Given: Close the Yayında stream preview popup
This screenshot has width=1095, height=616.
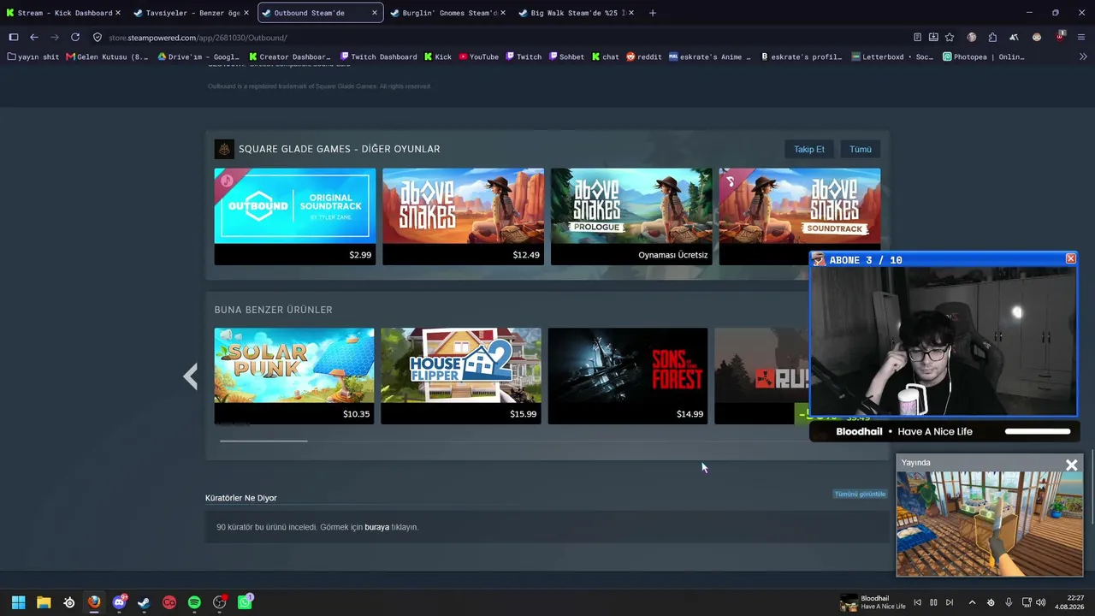Looking at the screenshot, I should coord(1071,465).
